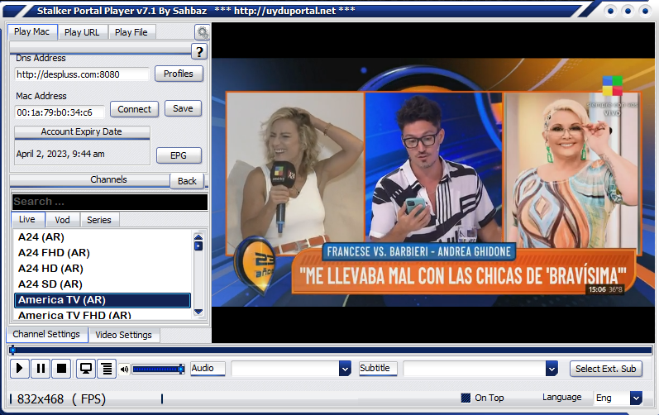659x415 pixels.
Task: Select the Series tab
Action: [99, 220]
